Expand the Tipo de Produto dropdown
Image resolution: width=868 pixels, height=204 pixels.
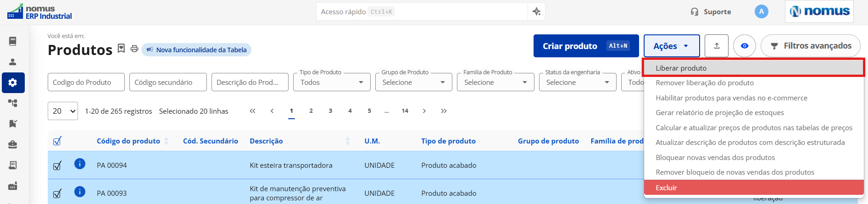332,82
